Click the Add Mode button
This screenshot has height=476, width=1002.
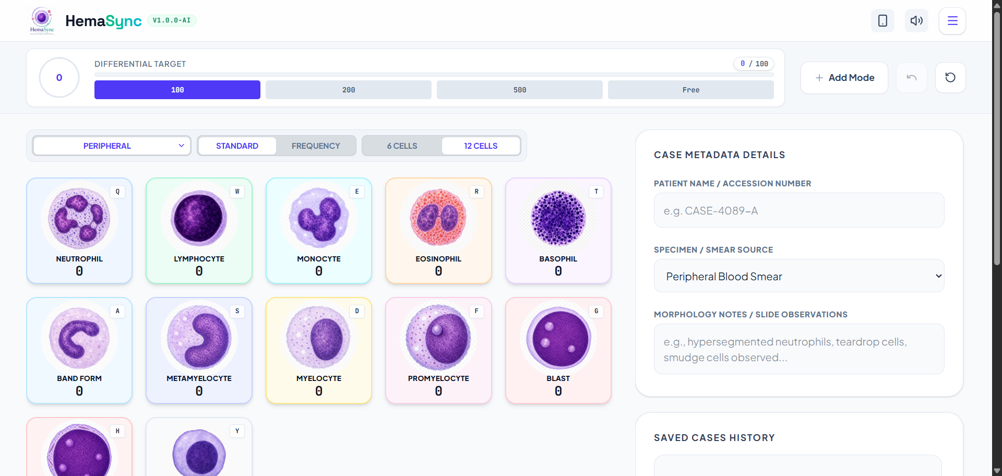844,78
